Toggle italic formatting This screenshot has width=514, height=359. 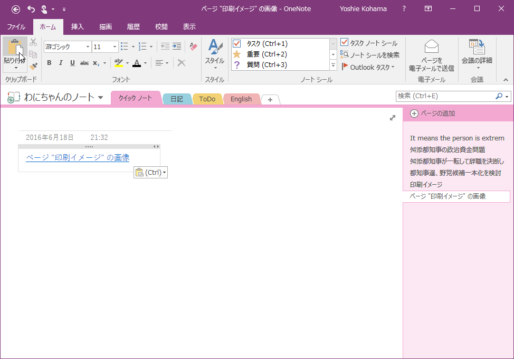click(60, 63)
